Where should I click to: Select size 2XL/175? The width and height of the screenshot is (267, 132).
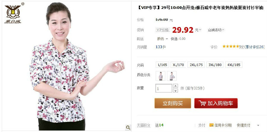[x=196, y=65]
